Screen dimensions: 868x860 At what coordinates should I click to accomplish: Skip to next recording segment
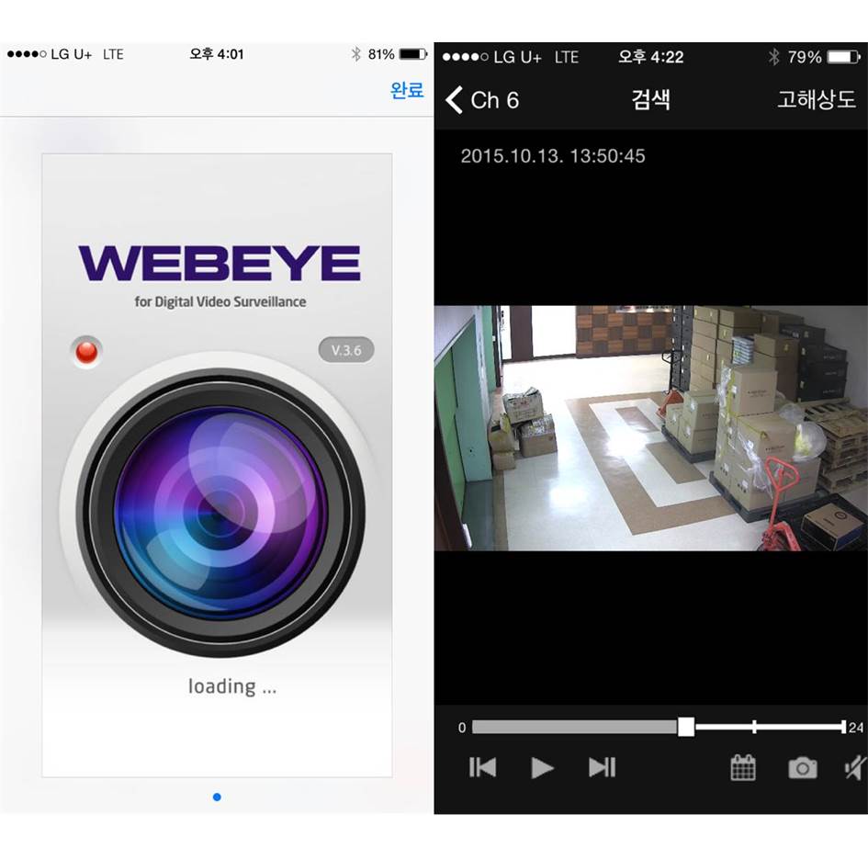coord(603,767)
